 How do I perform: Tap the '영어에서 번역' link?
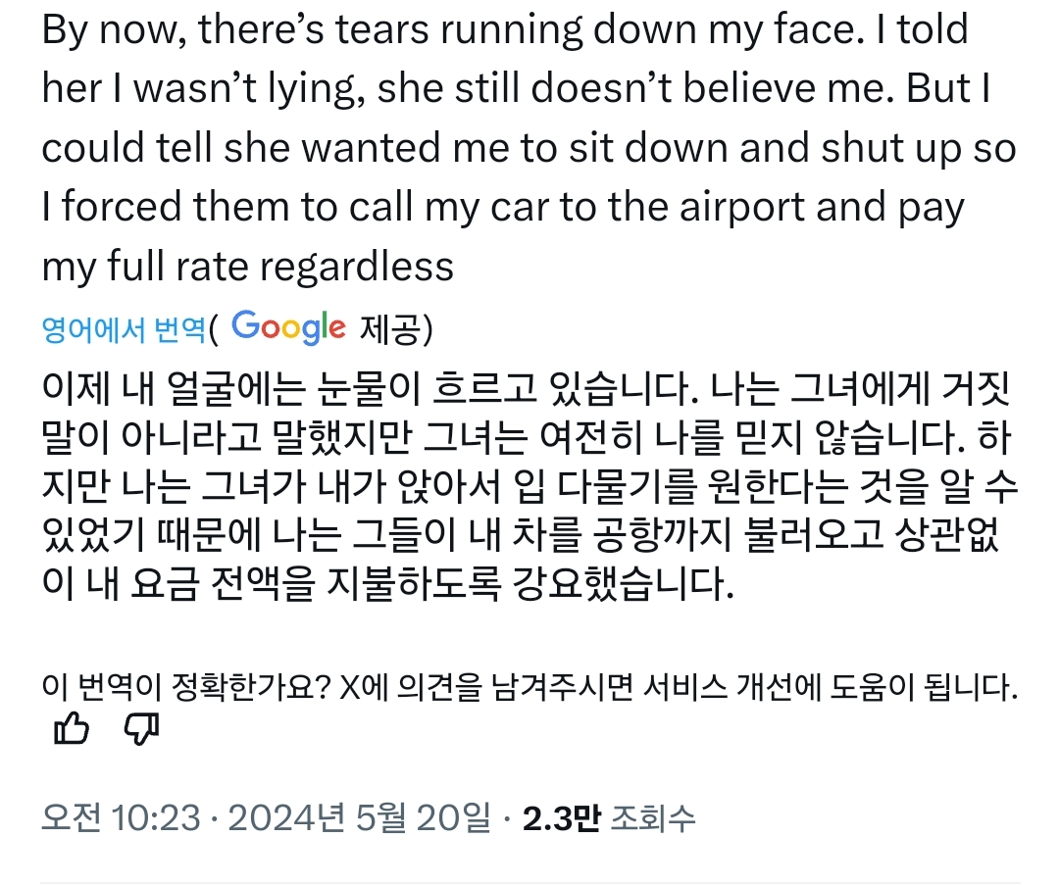point(125,329)
